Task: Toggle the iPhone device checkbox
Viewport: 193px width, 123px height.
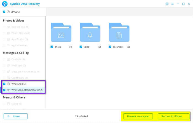Action: tap(4, 12)
